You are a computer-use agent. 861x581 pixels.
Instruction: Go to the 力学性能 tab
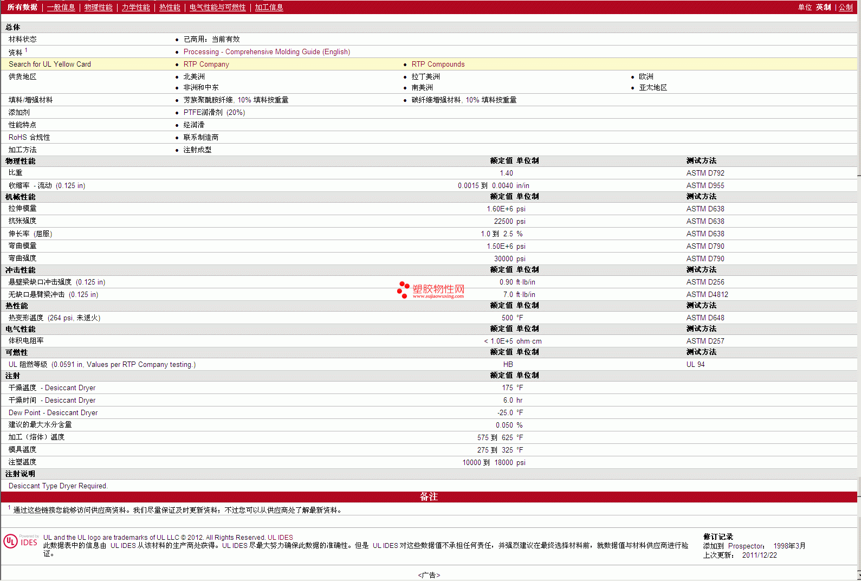[x=135, y=7]
